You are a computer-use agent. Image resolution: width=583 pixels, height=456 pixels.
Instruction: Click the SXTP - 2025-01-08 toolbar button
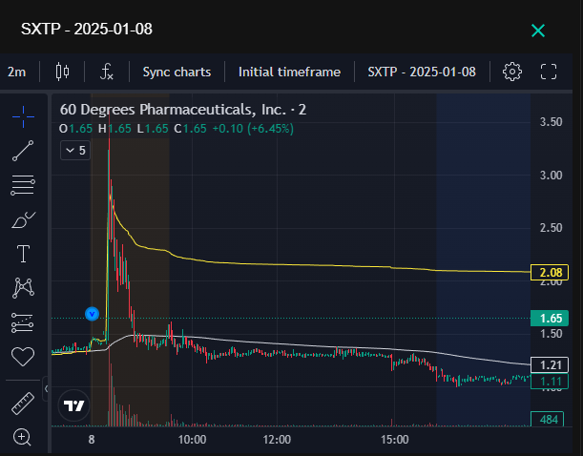pos(422,72)
